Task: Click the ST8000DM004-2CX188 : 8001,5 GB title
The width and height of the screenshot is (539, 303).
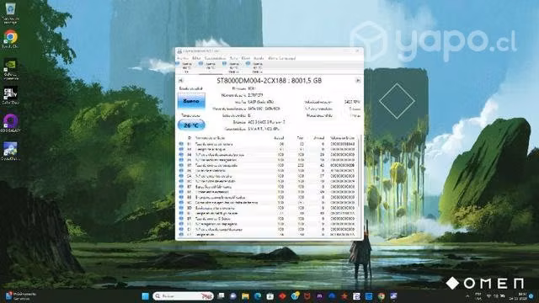Action: pyautogui.click(x=269, y=81)
